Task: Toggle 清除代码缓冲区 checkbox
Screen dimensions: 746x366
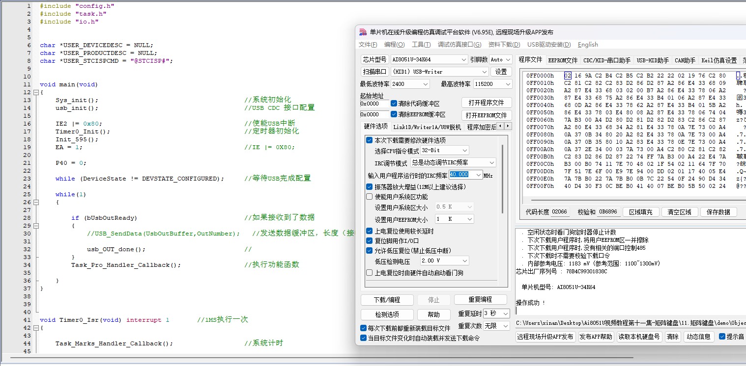Action: (x=394, y=104)
